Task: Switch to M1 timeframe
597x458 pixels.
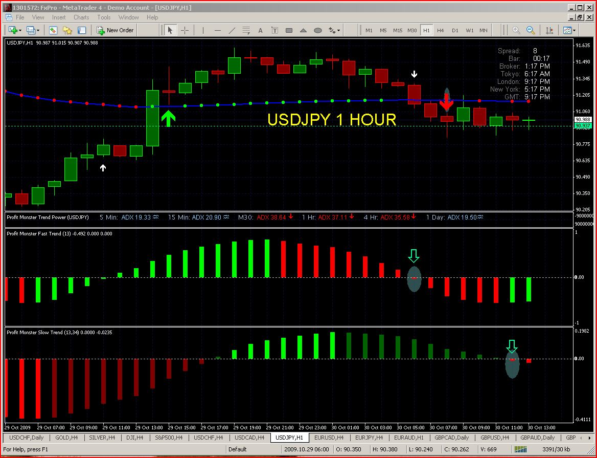Action: click(369, 30)
